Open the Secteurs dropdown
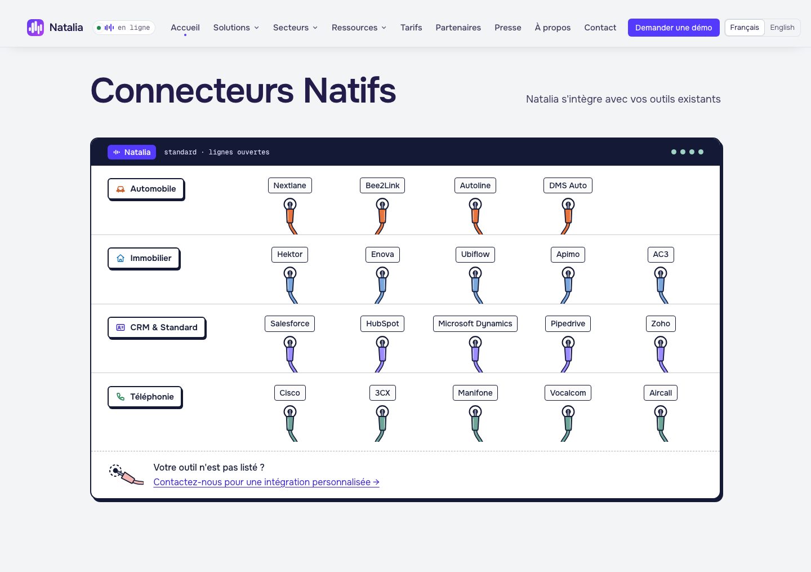This screenshot has width=811, height=572. click(x=295, y=28)
